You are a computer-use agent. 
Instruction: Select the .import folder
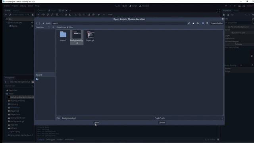coord(63,36)
